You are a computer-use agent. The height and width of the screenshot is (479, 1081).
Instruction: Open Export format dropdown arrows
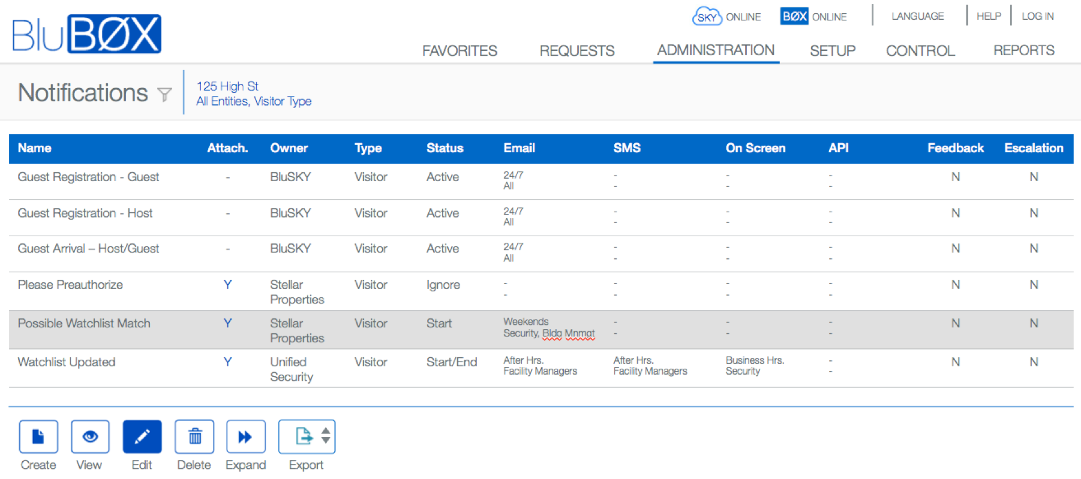(326, 436)
